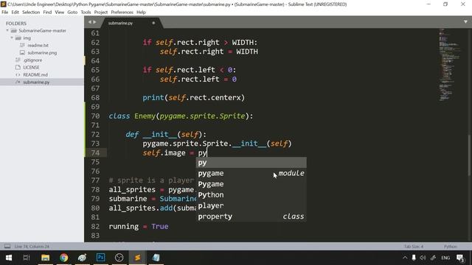Open LICENSE file in sidebar

click(x=31, y=67)
